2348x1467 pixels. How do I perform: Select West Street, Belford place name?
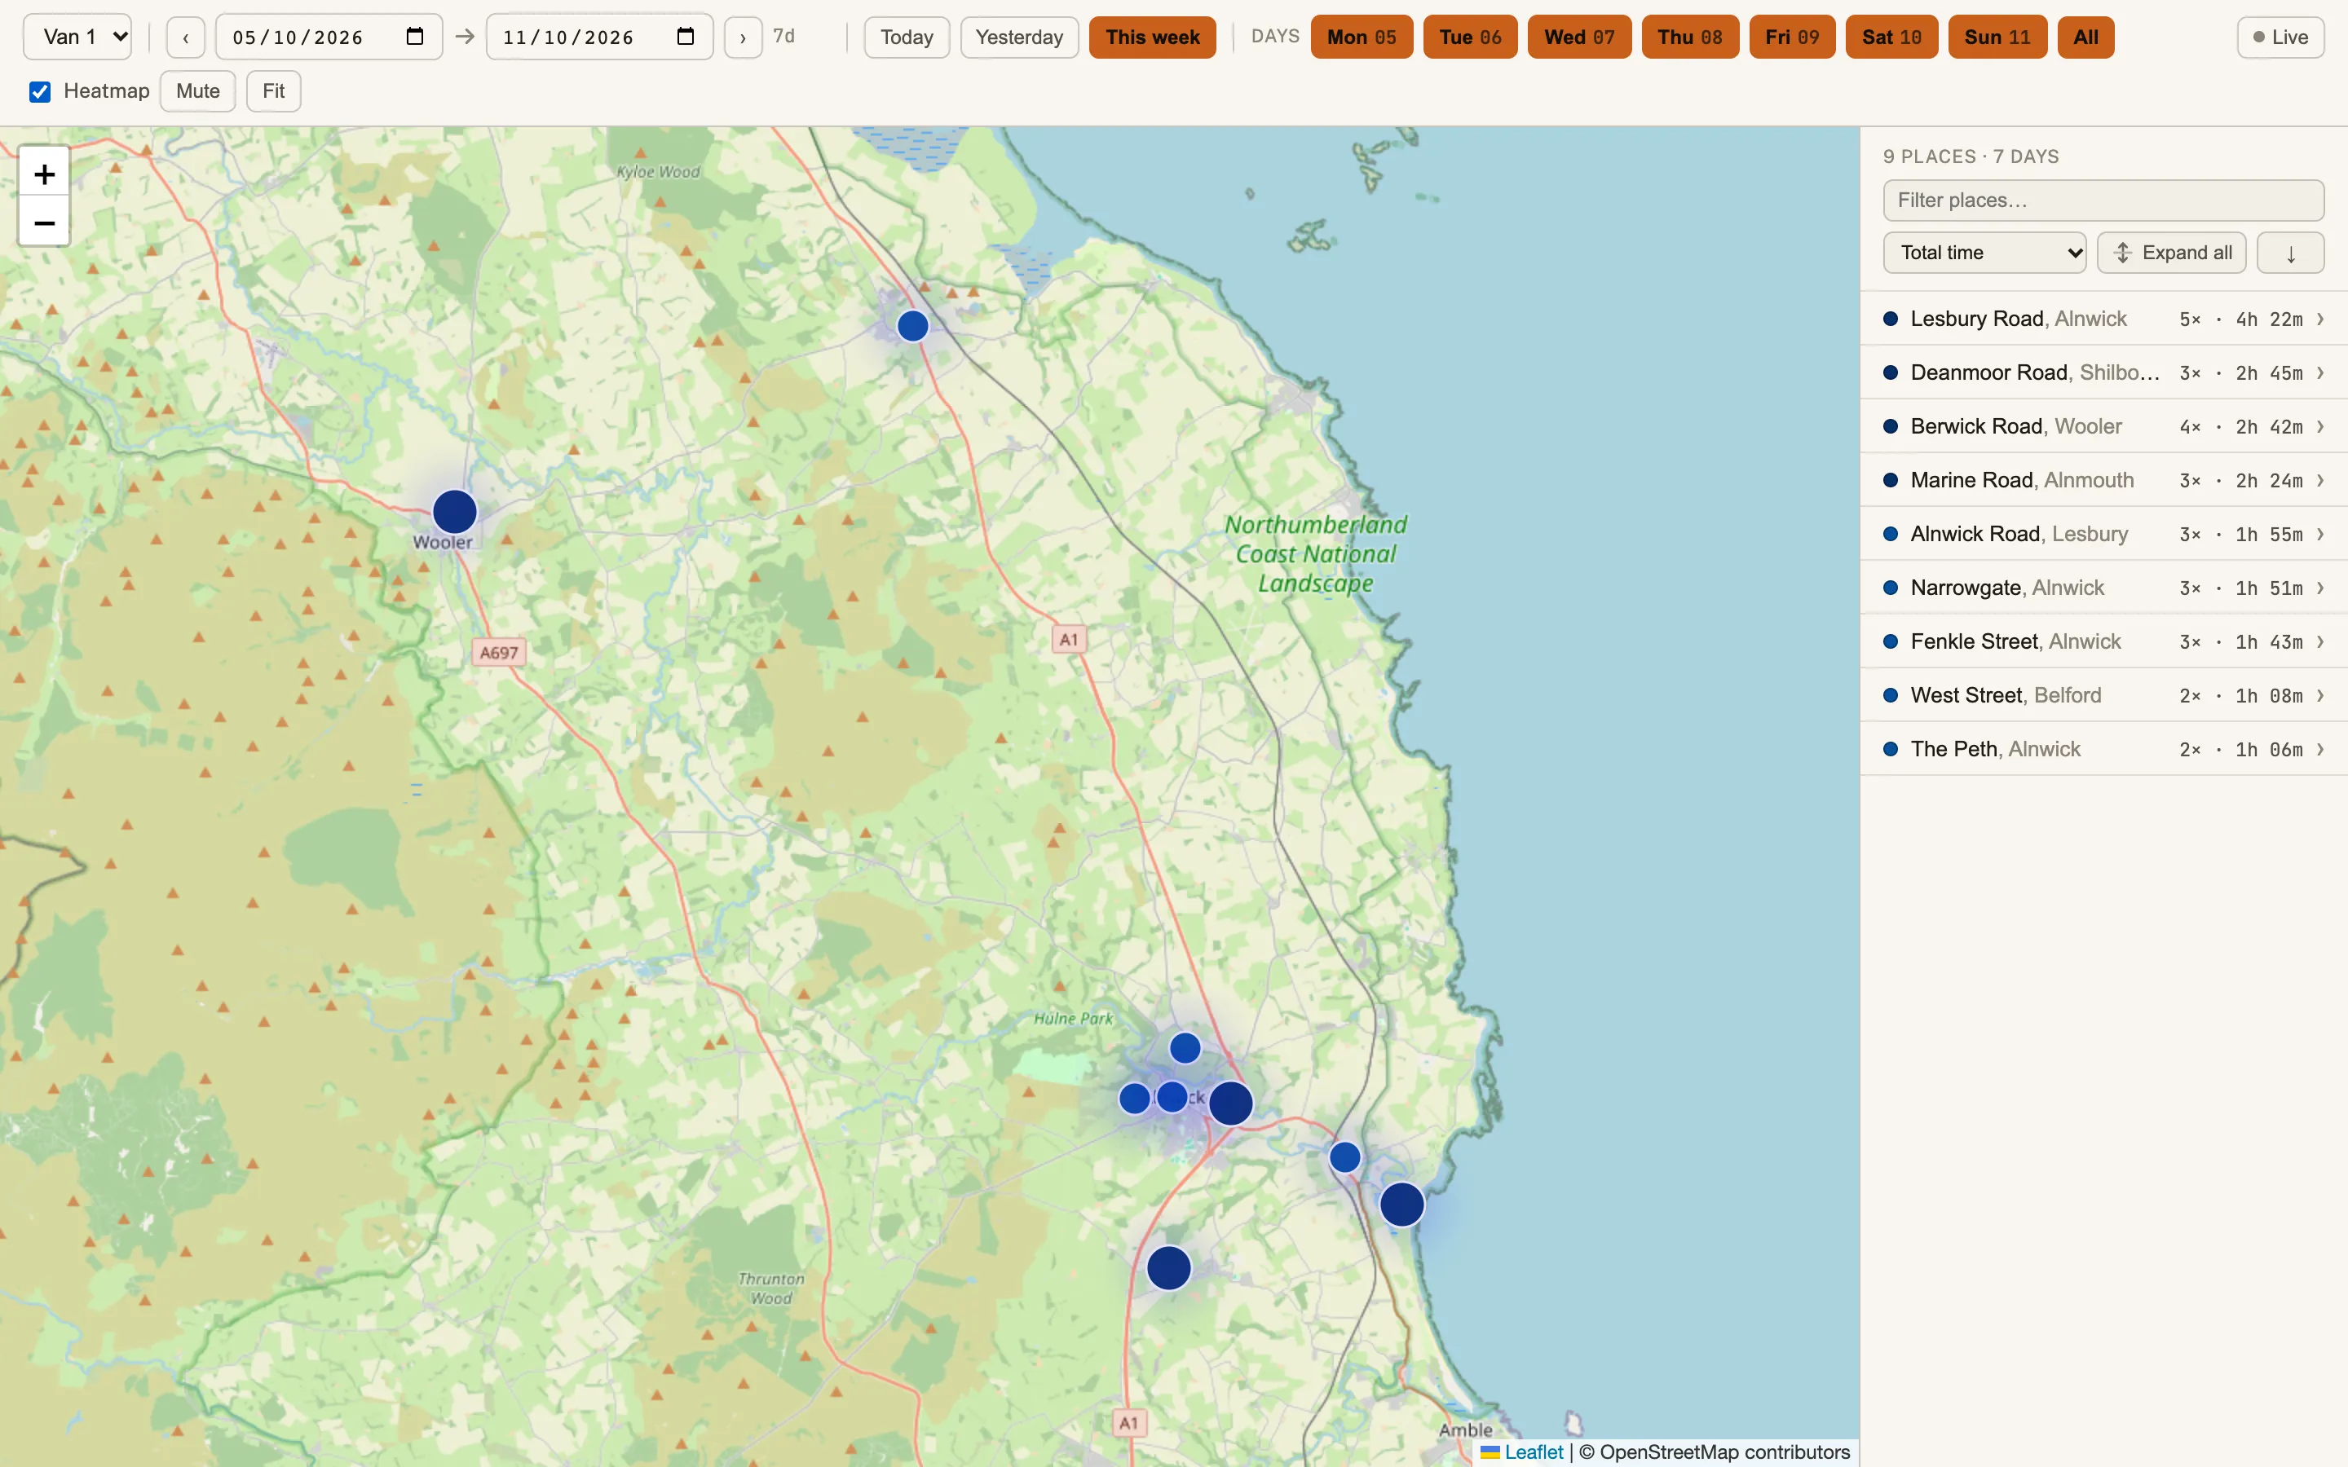2006,696
